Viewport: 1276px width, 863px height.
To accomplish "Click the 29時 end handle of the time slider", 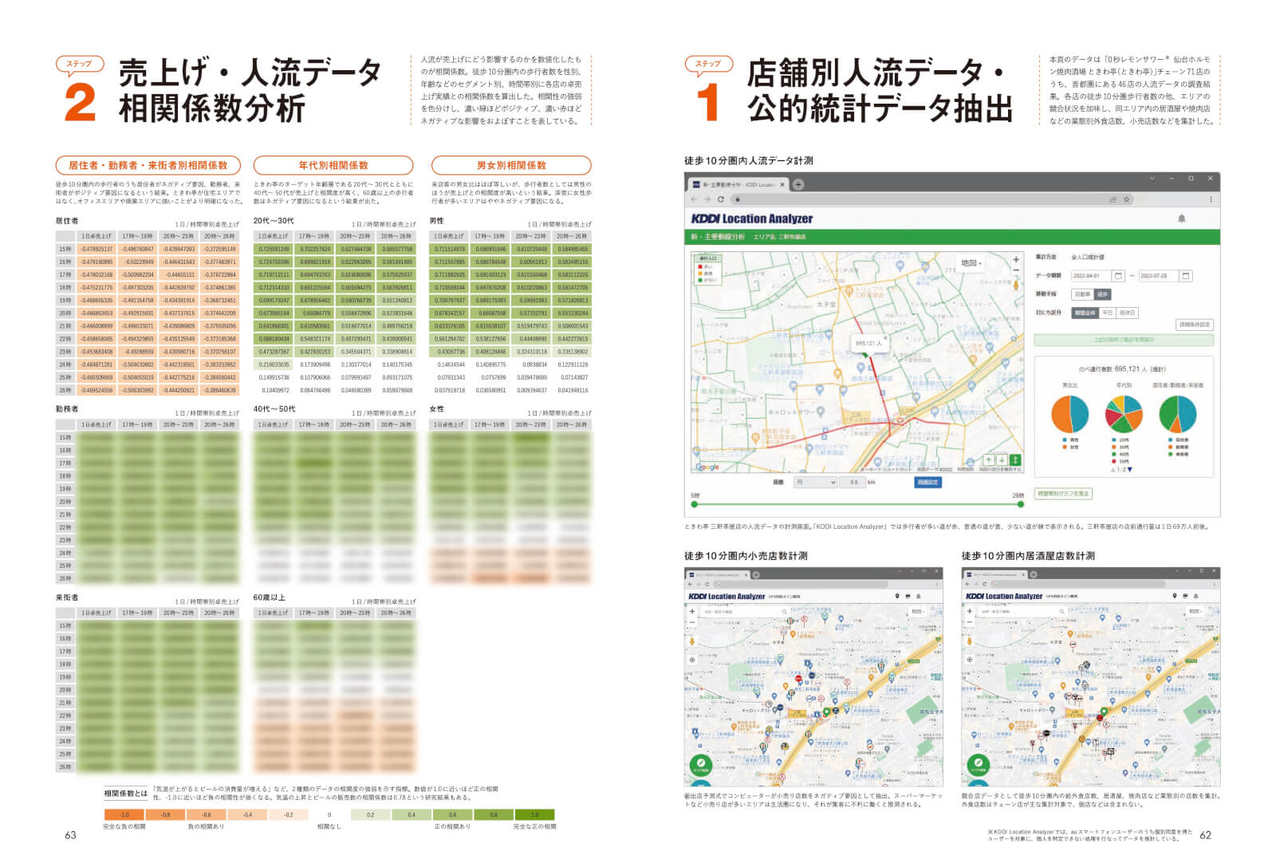I will (x=1020, y=504).
